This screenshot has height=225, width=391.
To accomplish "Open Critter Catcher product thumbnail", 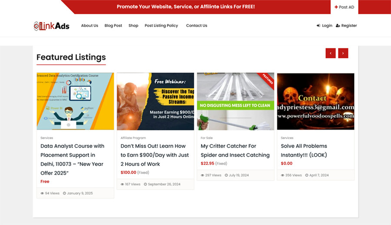I will coord(235,101).
